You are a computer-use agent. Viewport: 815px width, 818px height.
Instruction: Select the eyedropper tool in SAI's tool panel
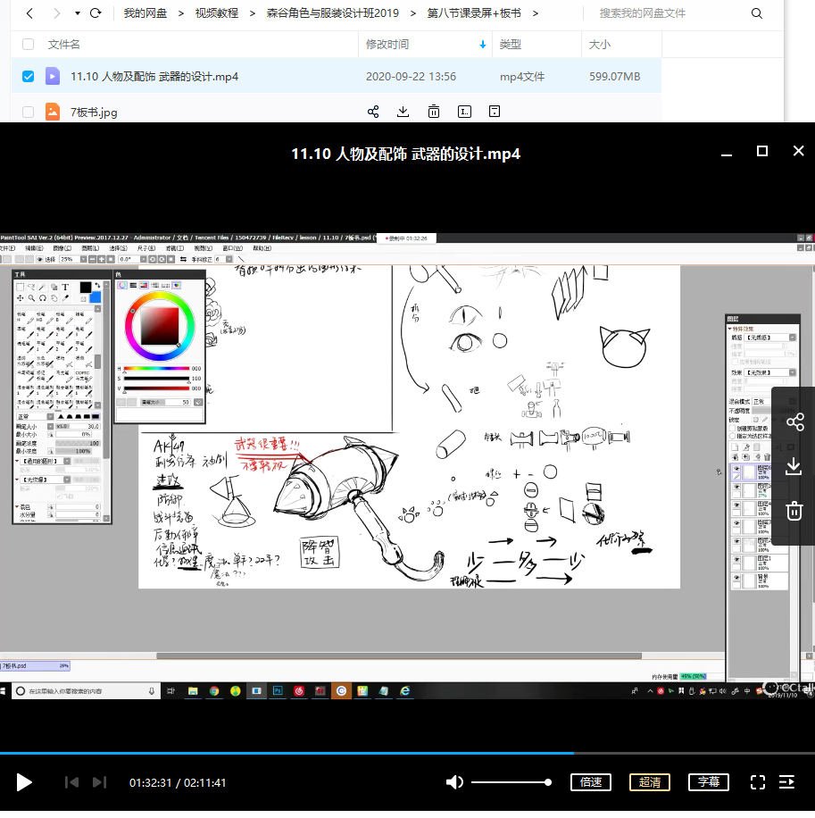pos(66,298)
